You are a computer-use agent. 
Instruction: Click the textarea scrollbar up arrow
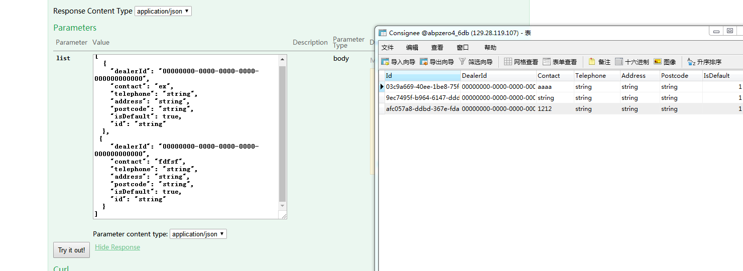[282, 60]
